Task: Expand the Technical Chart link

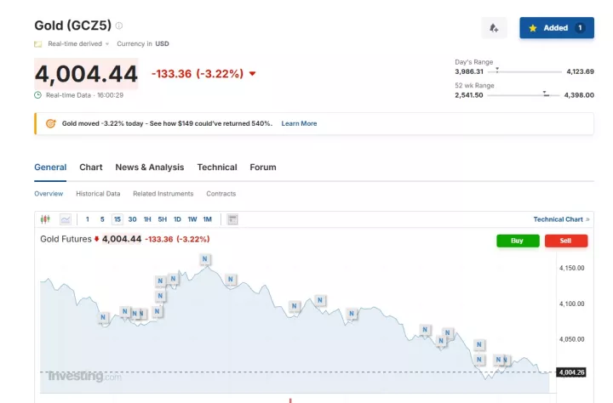Action: pos(561,219)
